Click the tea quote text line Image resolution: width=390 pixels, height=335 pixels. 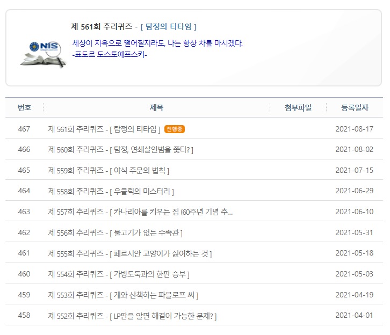click(x=157, y=43)
